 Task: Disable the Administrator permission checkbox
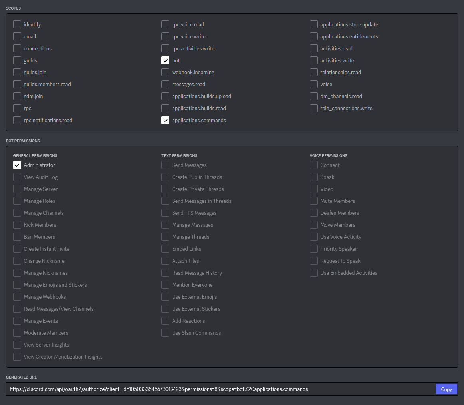click(17, 165)
